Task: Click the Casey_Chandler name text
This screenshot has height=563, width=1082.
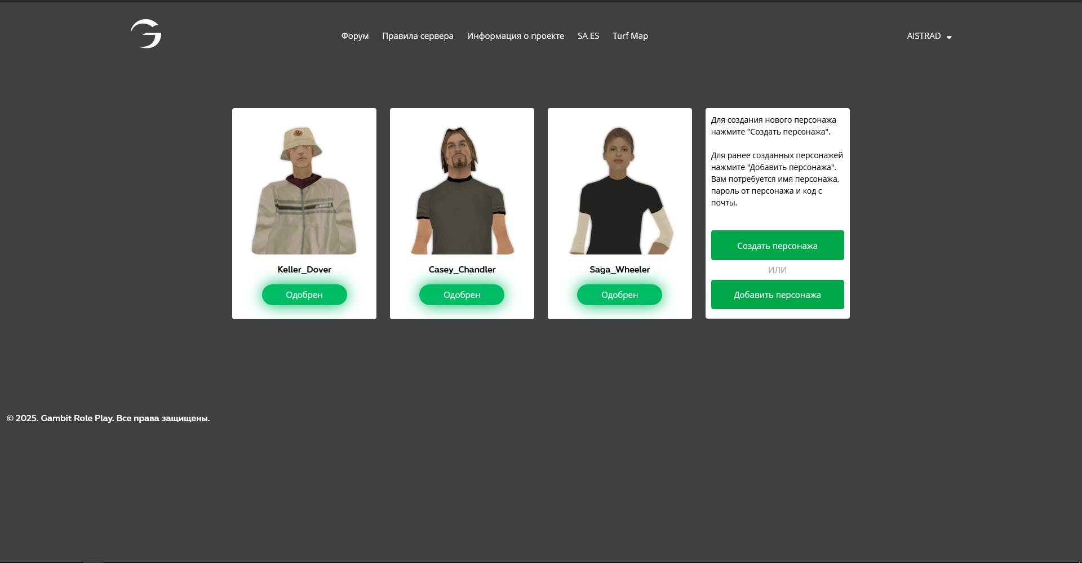Action: coord(462,270)
